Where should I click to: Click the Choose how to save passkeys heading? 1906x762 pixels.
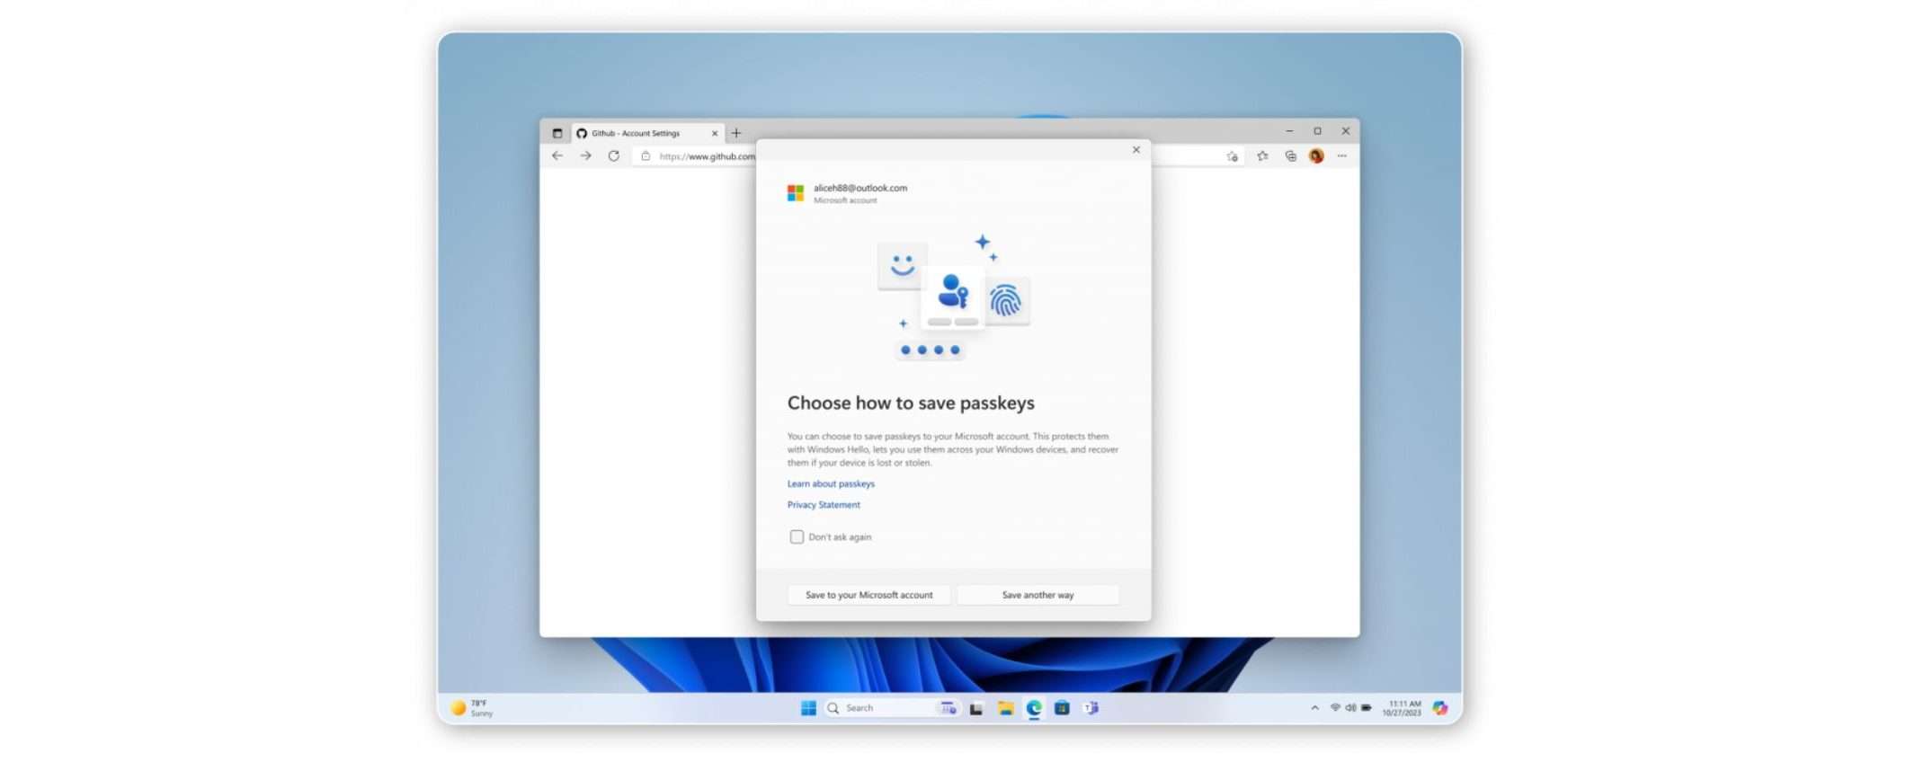click(x=911, y=403)
